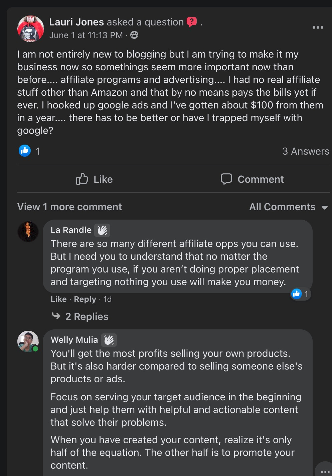Click the red question mark badge icon
Image resolution: width=332 pixels, height=476 pixels.
192,22
